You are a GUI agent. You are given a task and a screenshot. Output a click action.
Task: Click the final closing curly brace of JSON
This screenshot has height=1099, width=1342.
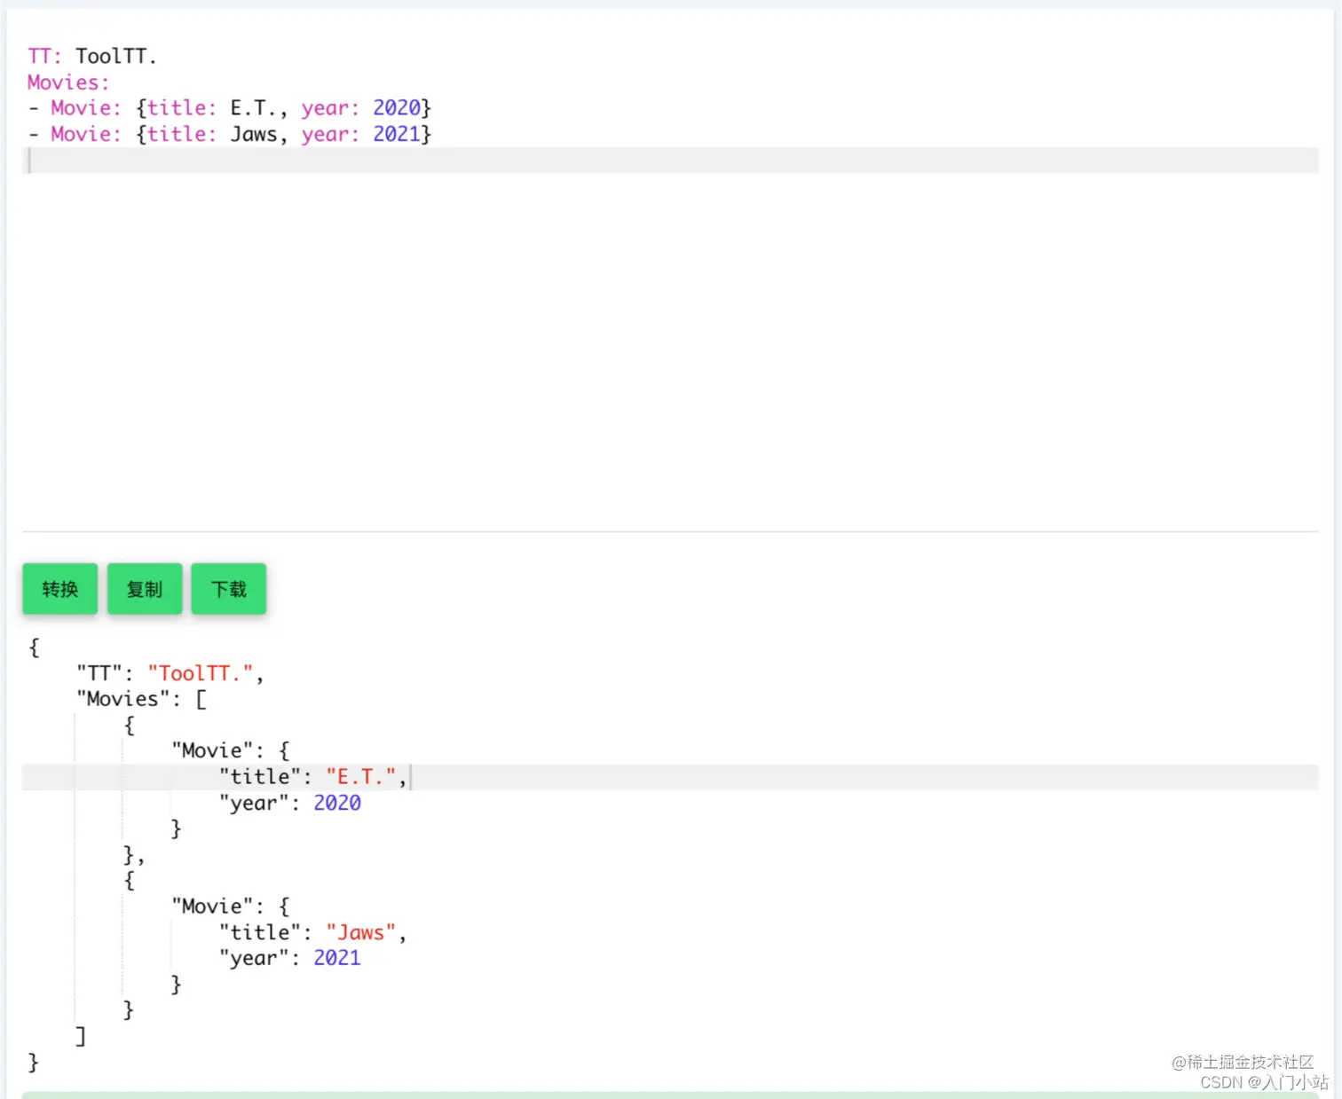pos(34,1063)
